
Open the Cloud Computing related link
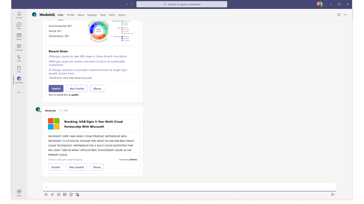click(75, 160)
